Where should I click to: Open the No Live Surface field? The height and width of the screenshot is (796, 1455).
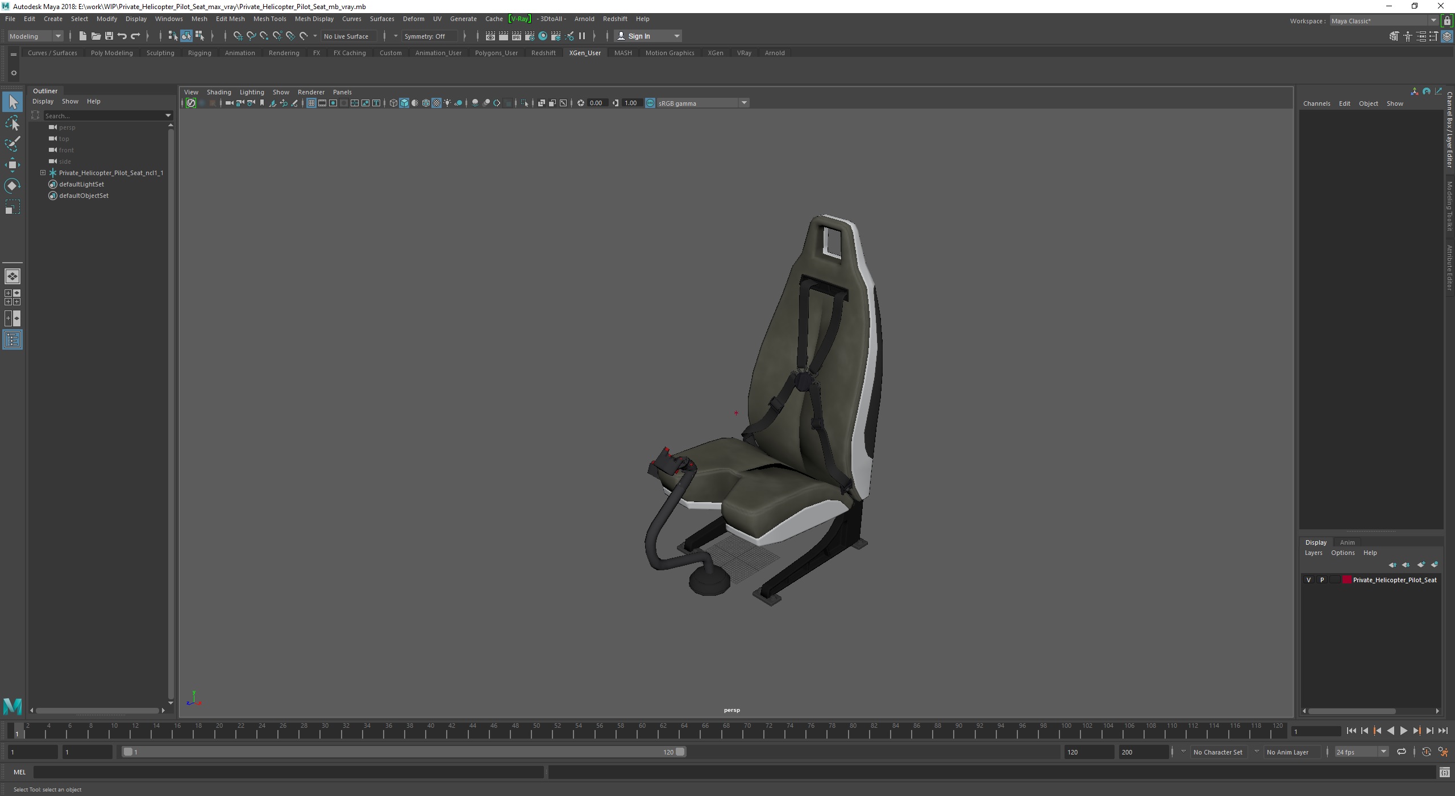click(x=348, y=36)
